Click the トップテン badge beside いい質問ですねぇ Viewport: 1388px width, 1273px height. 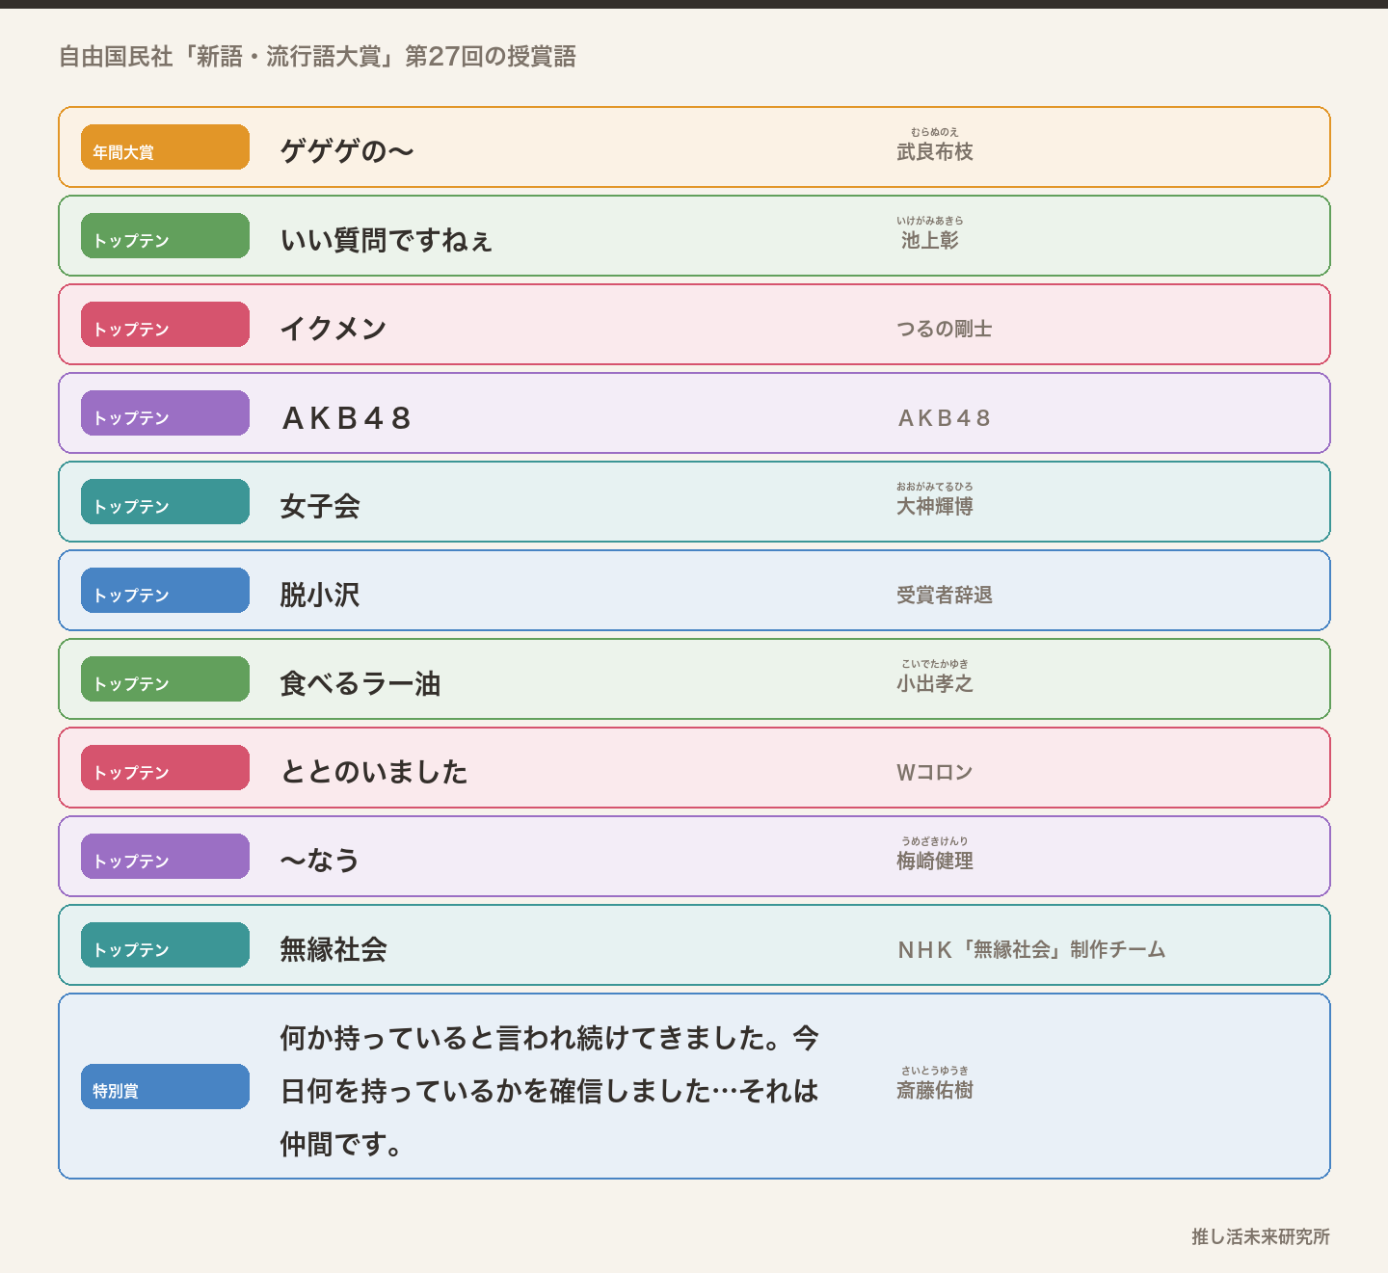pos(165,236)
